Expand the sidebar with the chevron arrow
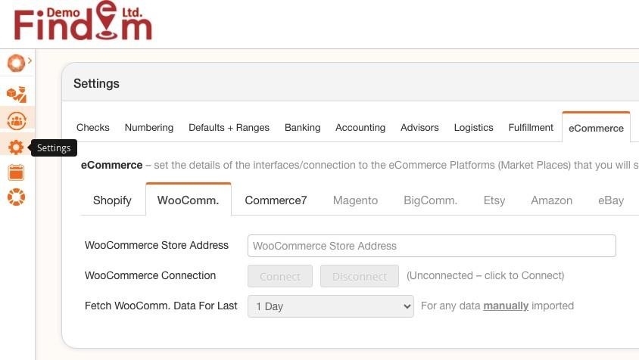This screenshot has height=360, width=639. pos(30,61)
